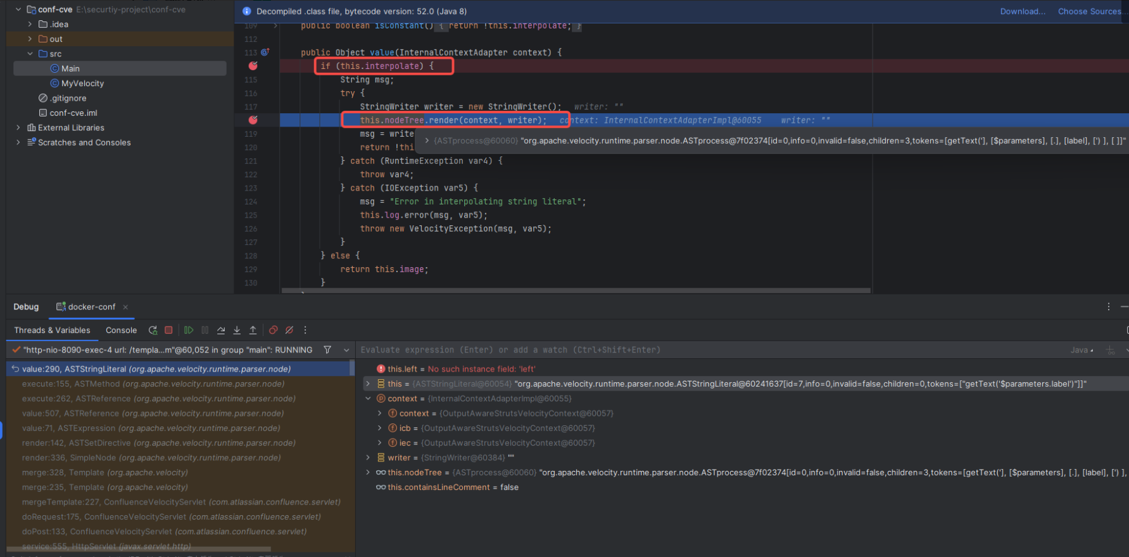The height and width of the screenshot is (557, 1129).
Task: Expand External Libraries node
Action: pyautogui.click(x=18, y=127)
